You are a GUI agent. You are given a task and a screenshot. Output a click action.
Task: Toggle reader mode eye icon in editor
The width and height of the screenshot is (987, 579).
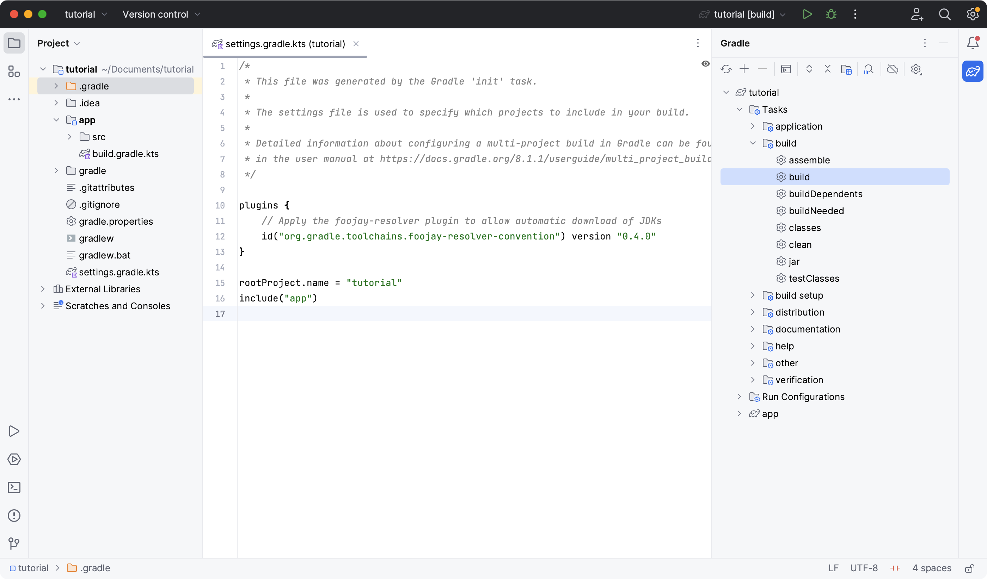(x=705, y=64)
